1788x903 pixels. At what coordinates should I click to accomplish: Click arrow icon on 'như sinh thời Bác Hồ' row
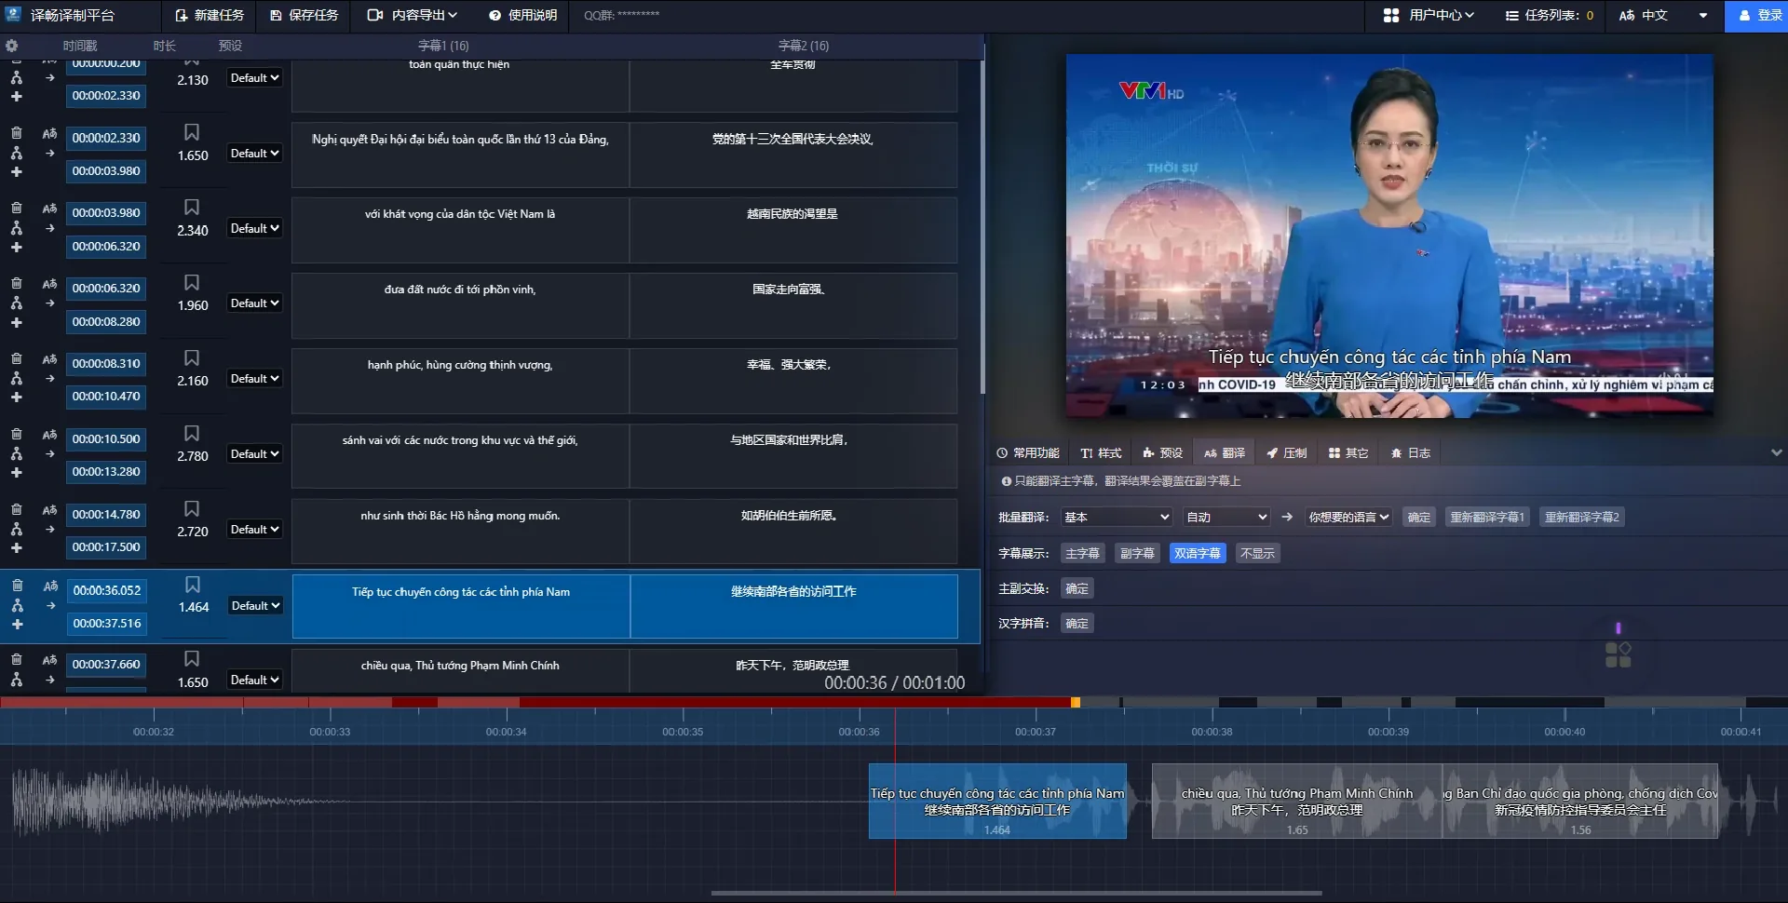tap(50, 529)
